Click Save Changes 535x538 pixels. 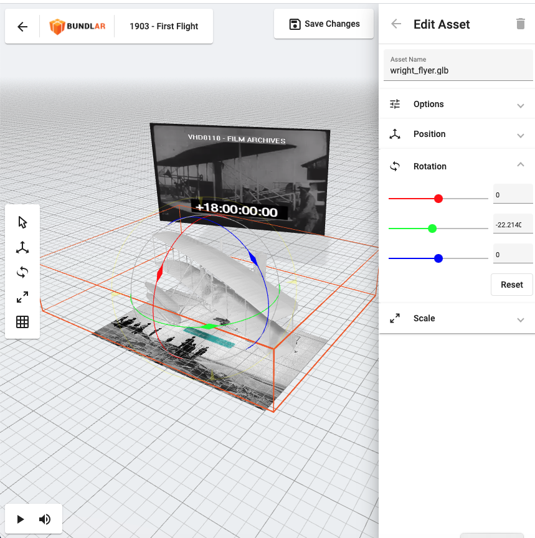[323, 24]
